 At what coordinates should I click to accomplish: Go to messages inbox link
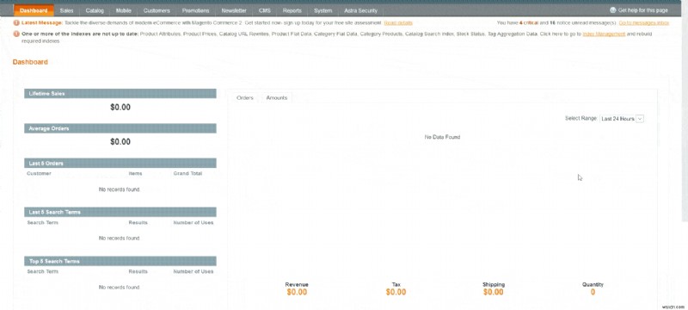pyautogui.click(x=643, y=23)
